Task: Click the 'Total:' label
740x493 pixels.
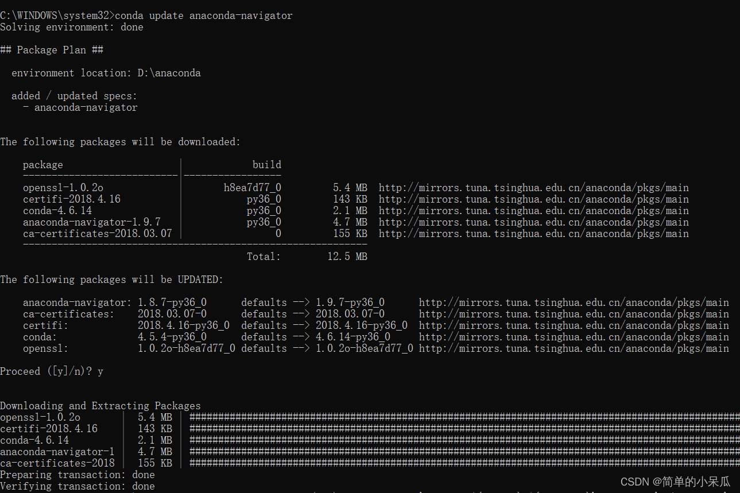Action: point(264,257)
